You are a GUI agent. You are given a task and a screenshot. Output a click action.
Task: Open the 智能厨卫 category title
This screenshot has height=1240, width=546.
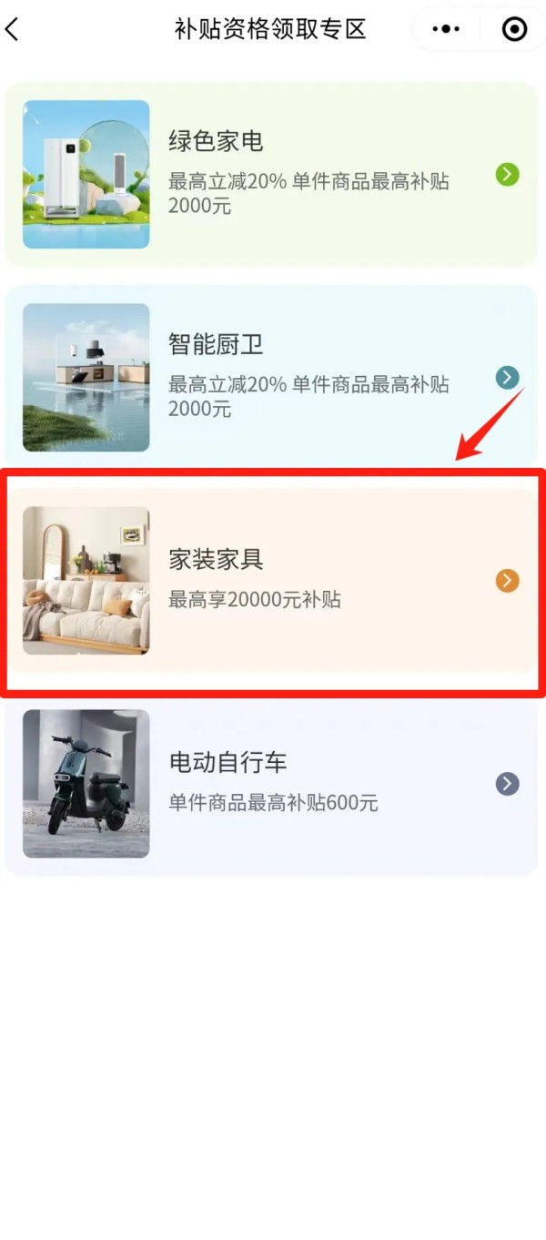point(216,344)
